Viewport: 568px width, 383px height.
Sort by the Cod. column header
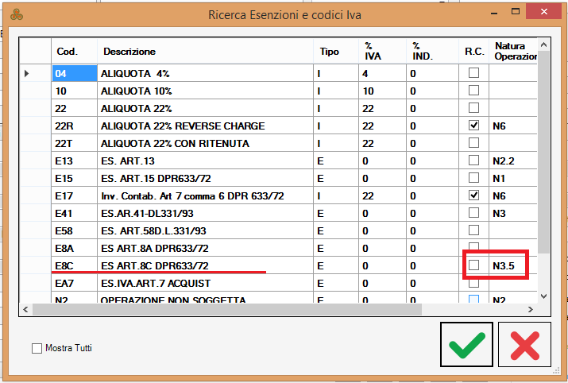[66, 52]
